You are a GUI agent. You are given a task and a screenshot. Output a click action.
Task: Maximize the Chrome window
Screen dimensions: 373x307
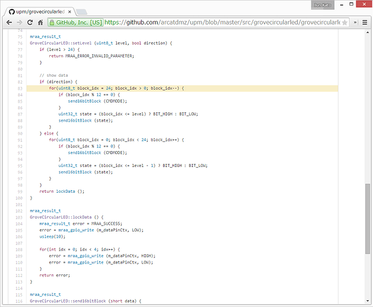click(x=351, y=4)
